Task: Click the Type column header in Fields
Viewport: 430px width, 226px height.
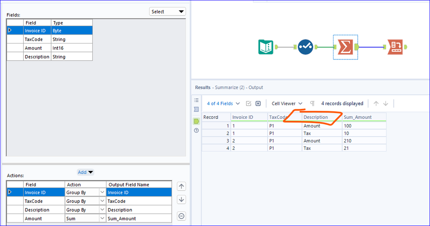Action: click(x=72, y=23)
